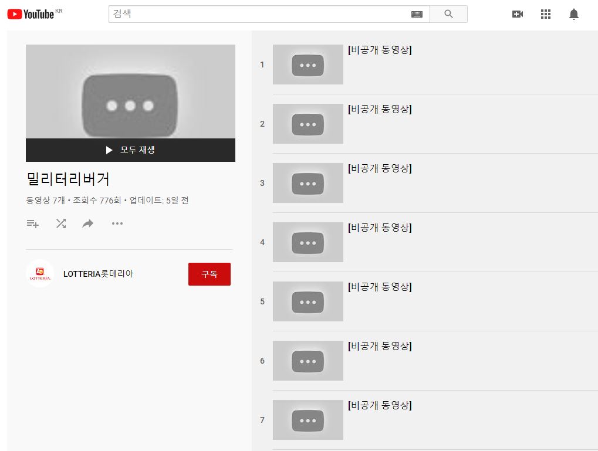Save playlist with the add-to-library icon

(33, 223)
